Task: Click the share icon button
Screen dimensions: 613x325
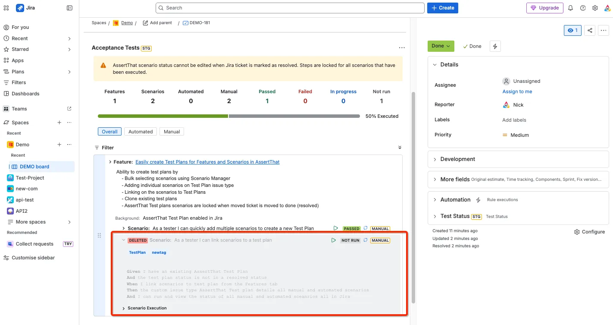Action: tap(590, 31)
